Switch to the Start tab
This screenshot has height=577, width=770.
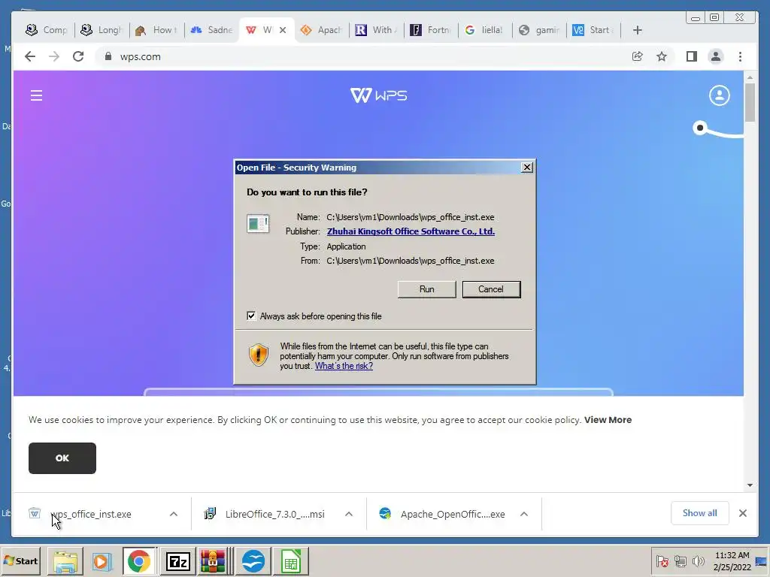pos(593,30)
